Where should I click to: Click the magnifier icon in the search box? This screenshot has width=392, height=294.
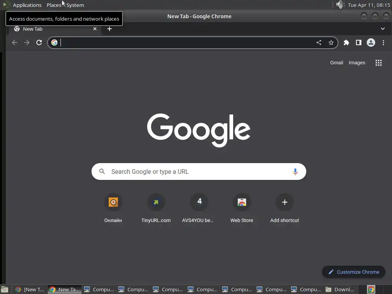point(102,171)
